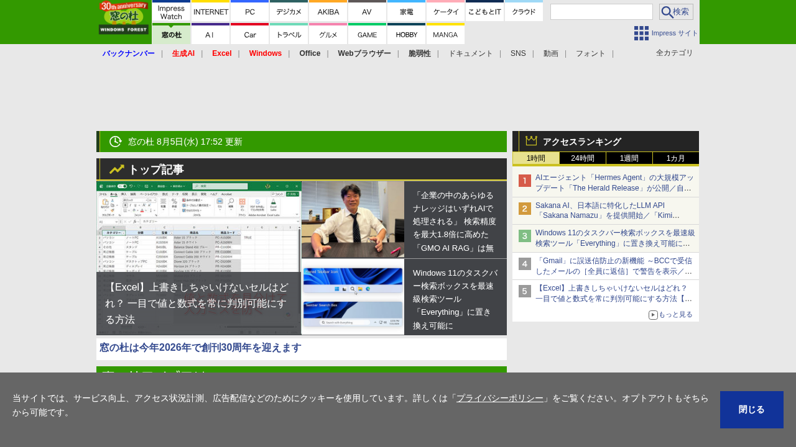Open the 全カテゴリ link
Screen dimensions: 796x447
[675, 53]
